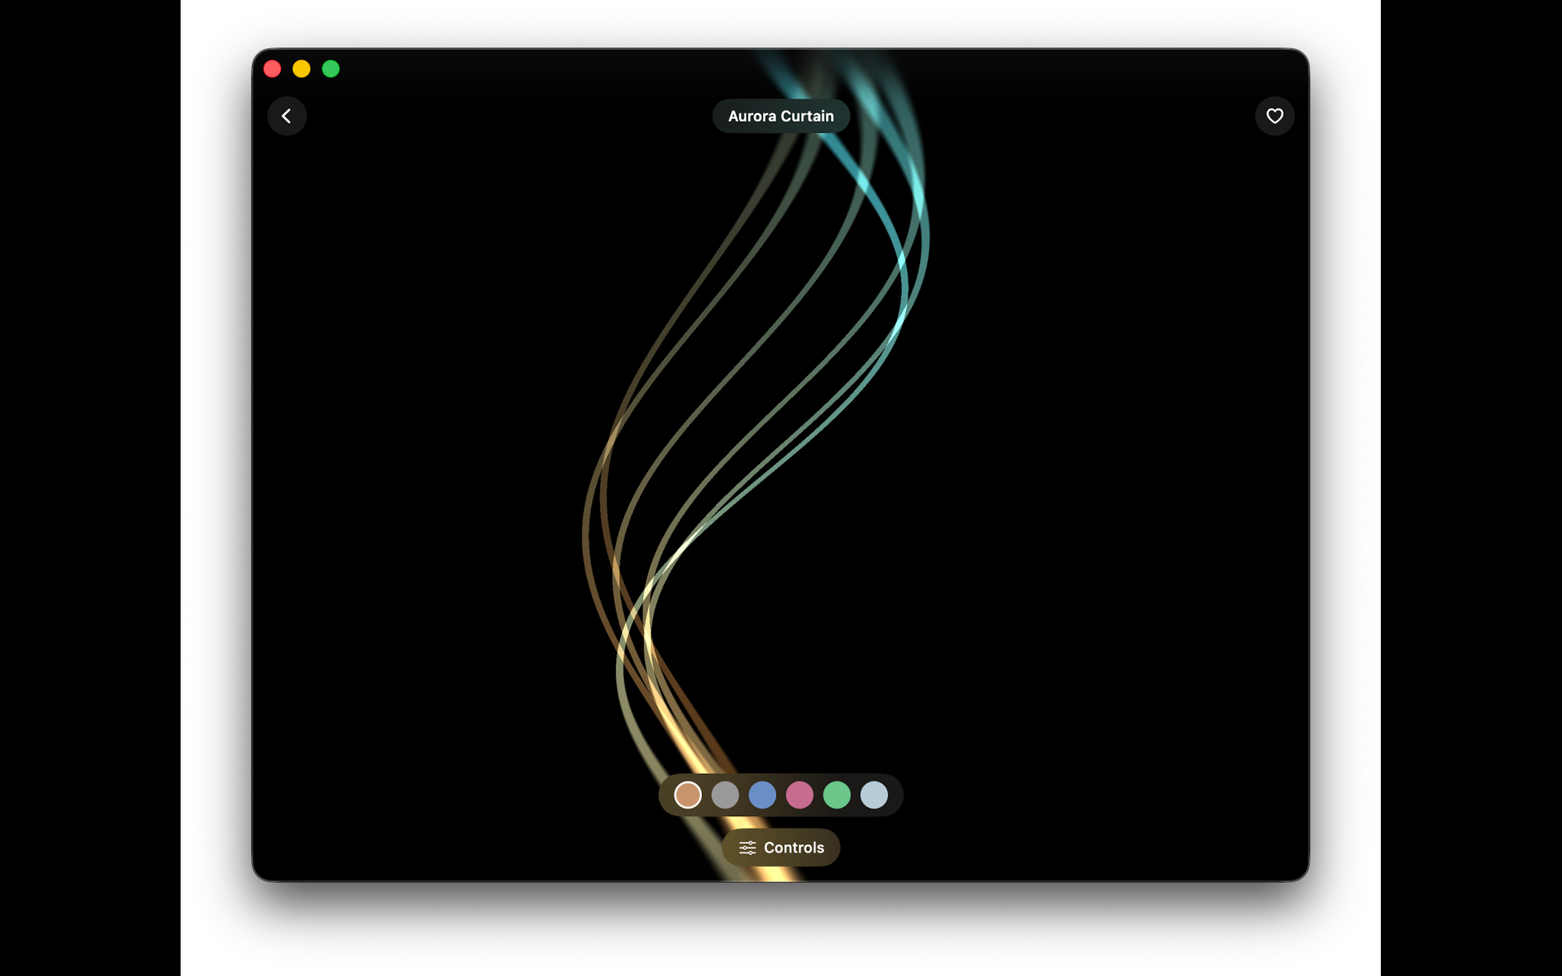Apply the green color swatch
Image resolution: width=1562 pixels, height=976 pixels.
pos(837,795)
